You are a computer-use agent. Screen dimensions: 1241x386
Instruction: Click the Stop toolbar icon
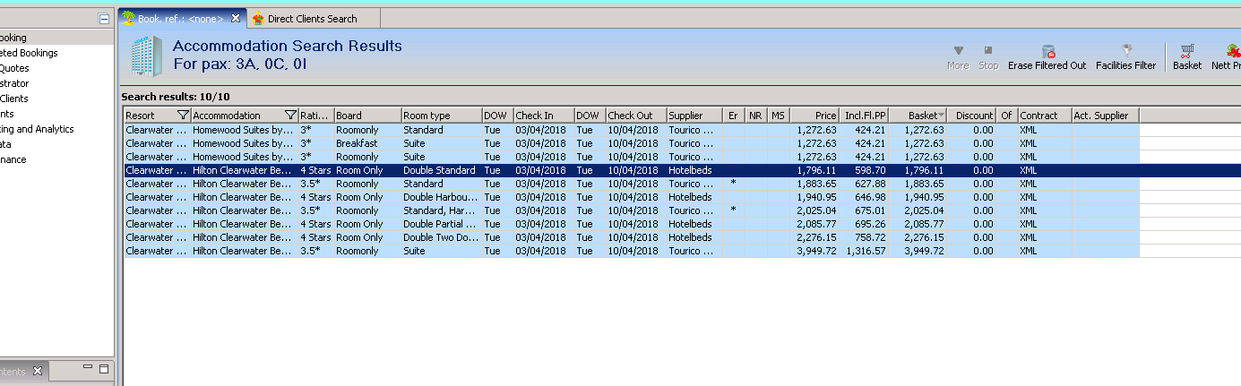pos(988,51)
